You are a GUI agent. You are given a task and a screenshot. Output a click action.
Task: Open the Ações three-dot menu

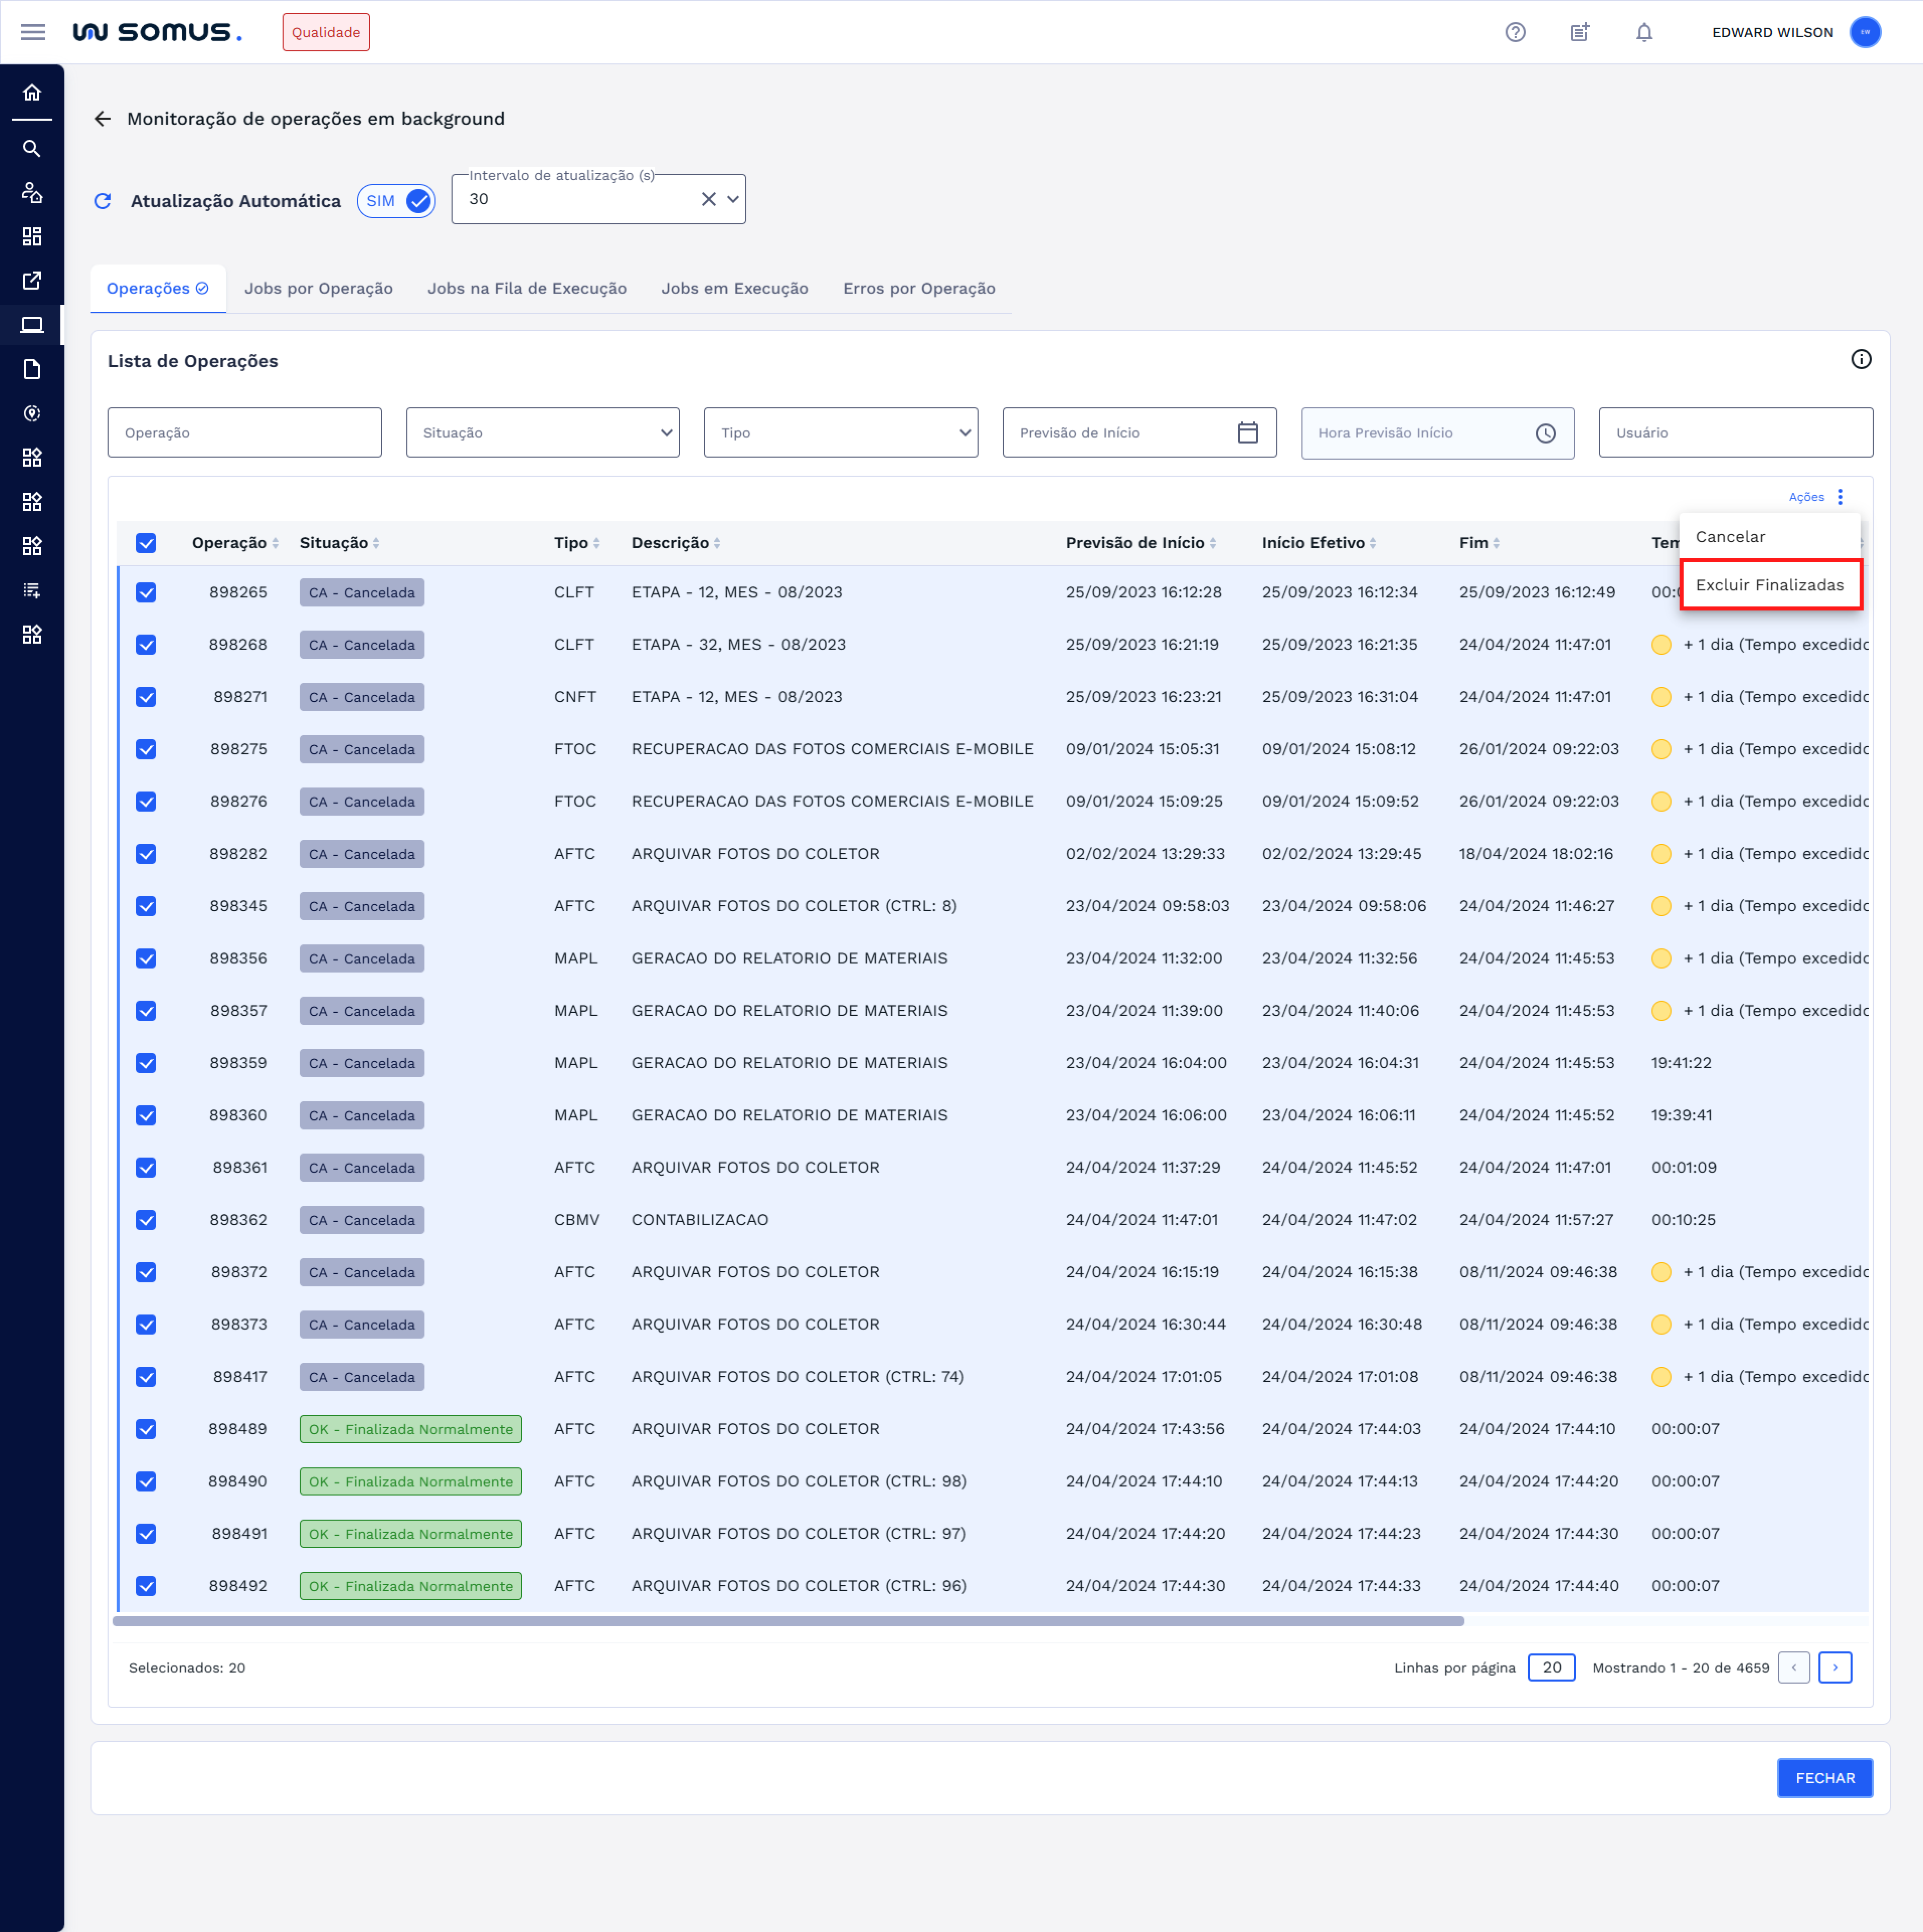(1840, 497)
